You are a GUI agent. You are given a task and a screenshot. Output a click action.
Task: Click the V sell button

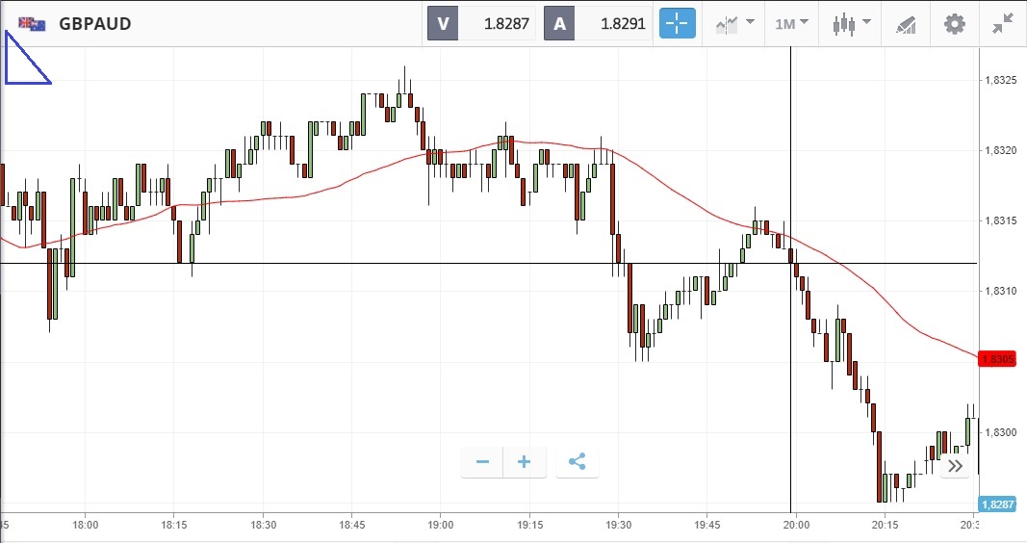click(x=443, y=24)
